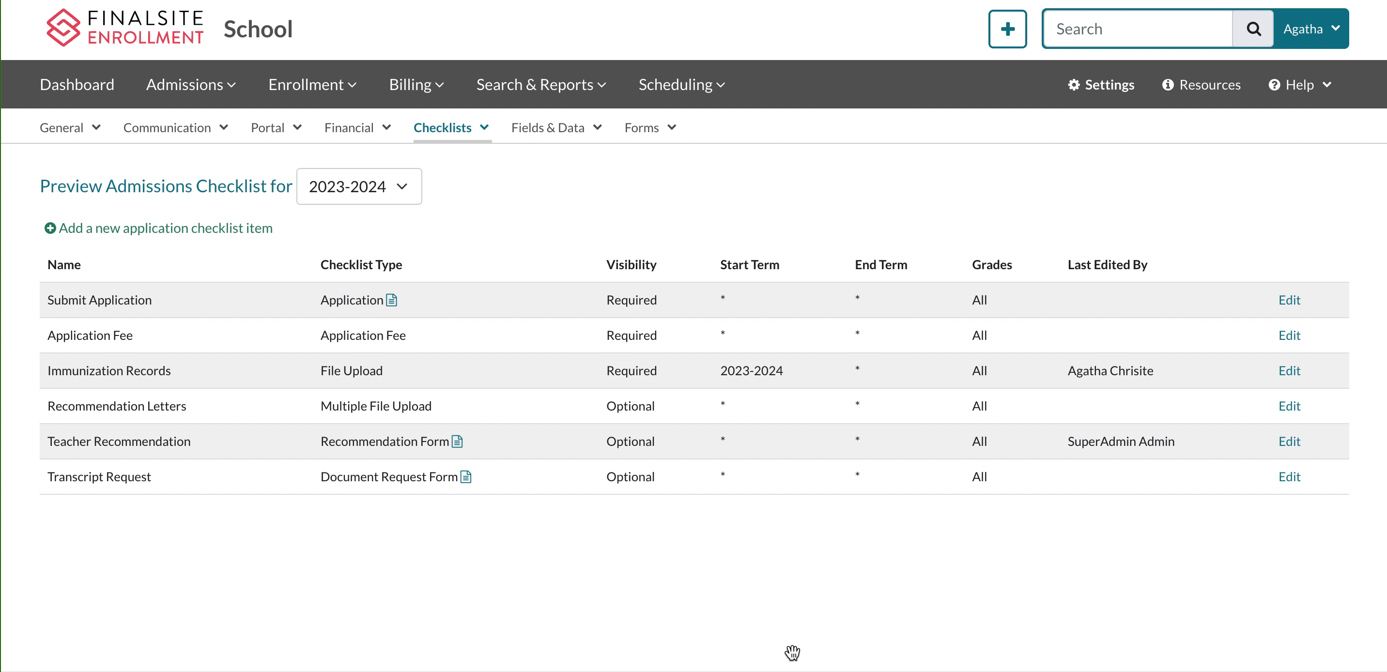Open Settings with the gear icon
Image resolution: width=1387 pixels, height=672 pixels.
1101,85
